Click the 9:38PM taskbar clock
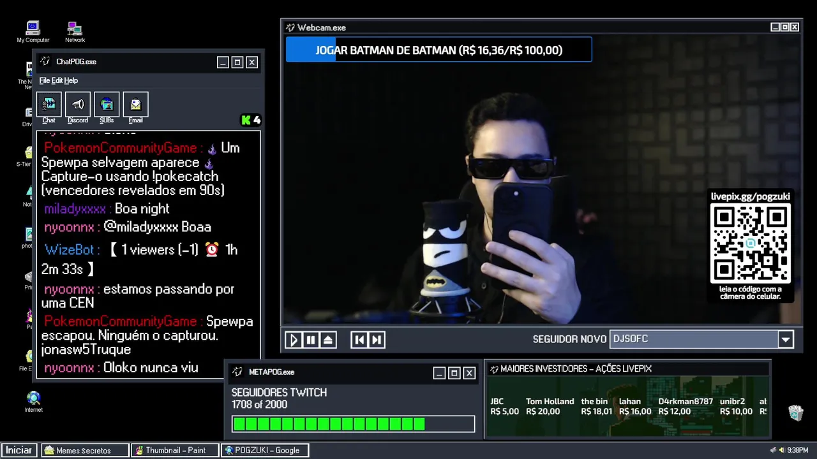The height and width of the screenshot is (459, 817). [798, 450]
